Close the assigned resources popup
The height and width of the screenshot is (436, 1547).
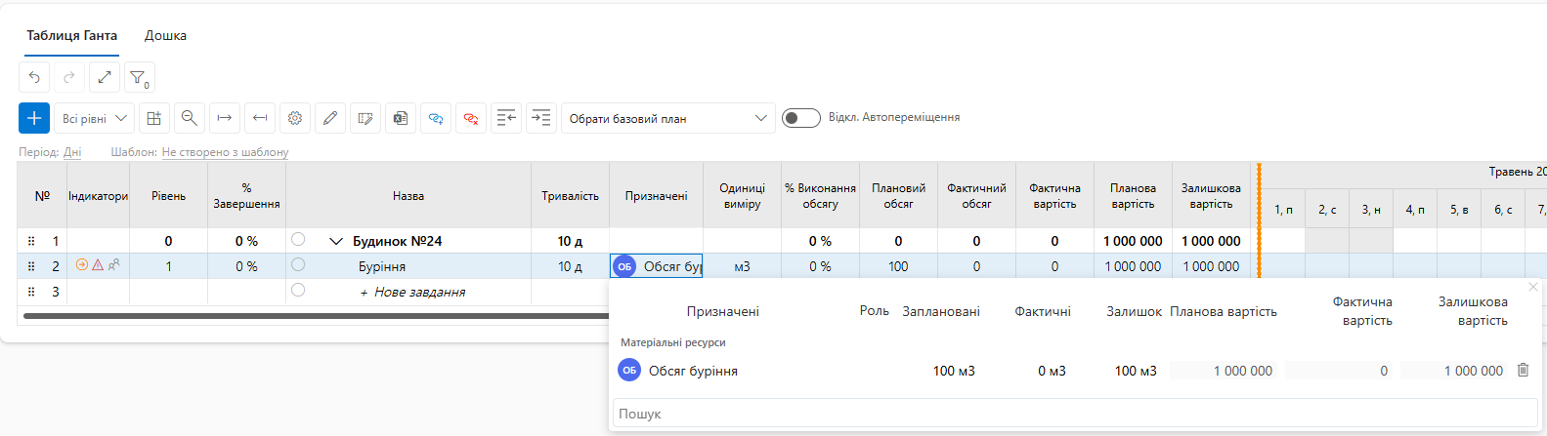pyautogui.click(x=1533, y=287)
